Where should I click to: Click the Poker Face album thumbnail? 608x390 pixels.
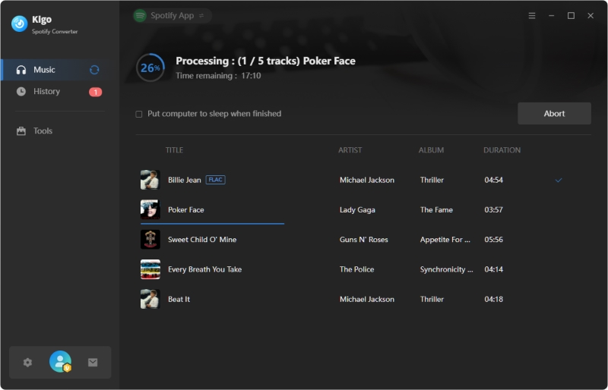tap(150, 209)
